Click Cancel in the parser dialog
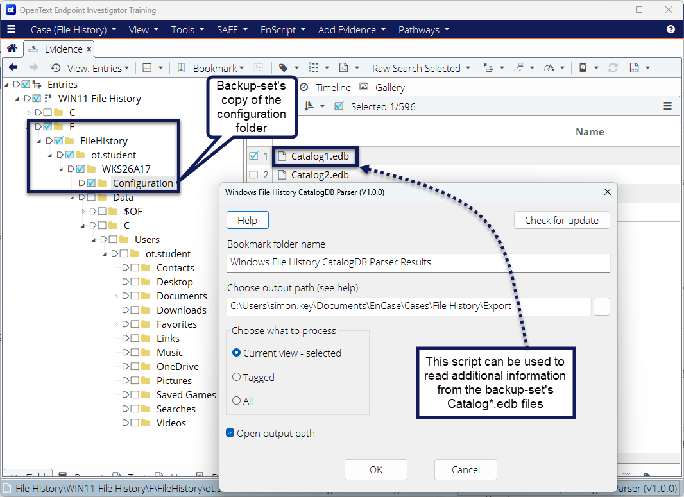Screen dimensions: 684x497 tap(465, 469)
